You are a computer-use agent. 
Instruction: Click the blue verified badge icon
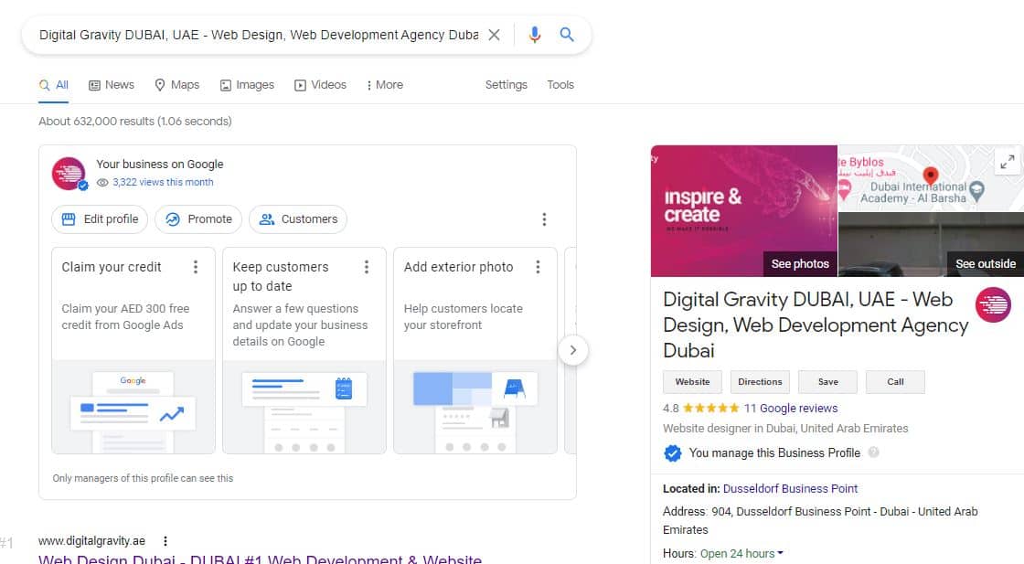[673, 453]
